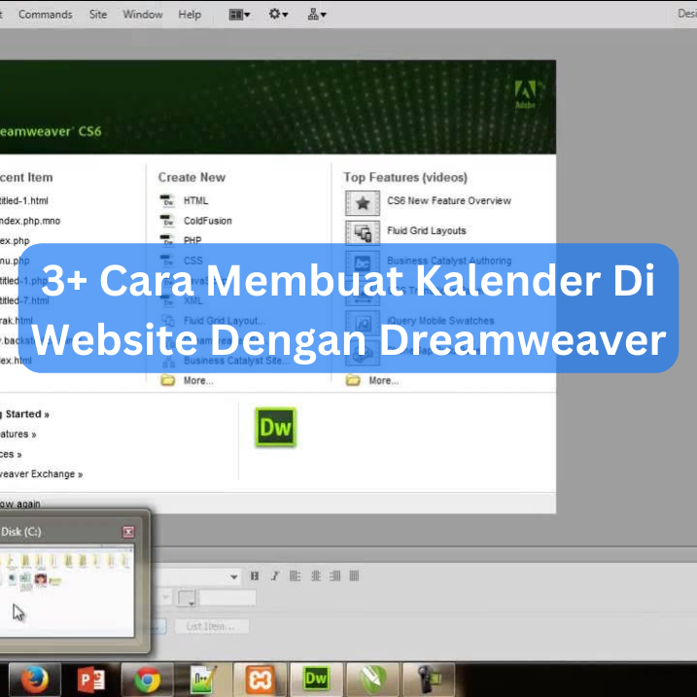Open the Resources link

click(x=11, y=454)
